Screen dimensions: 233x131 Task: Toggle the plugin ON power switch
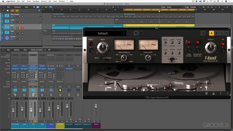coord(223,49)
